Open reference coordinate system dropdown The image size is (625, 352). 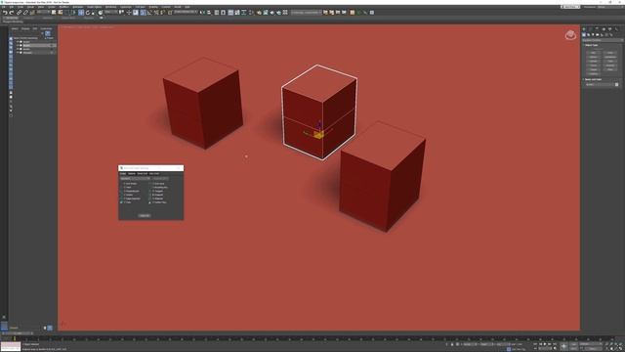(x=110, y=13)
